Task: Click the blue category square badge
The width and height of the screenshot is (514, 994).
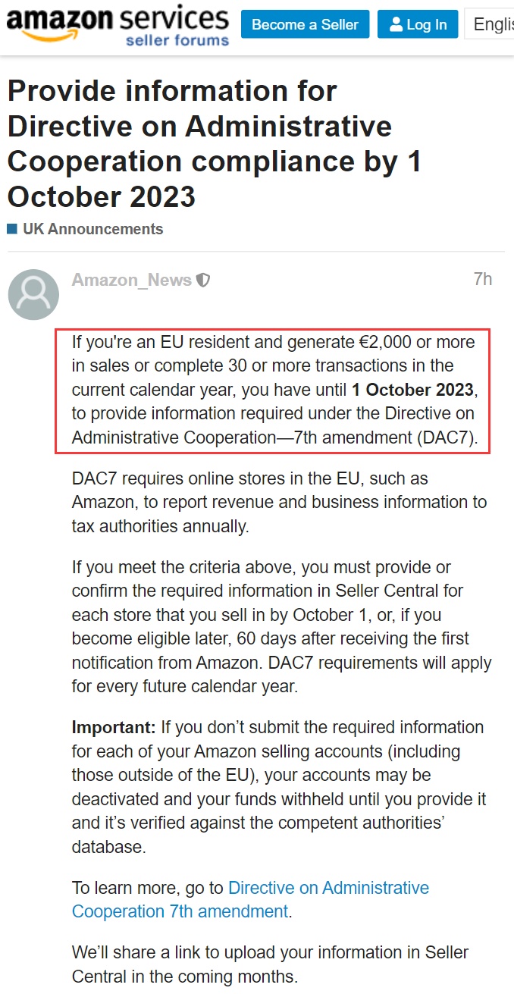Action: click(x=12, y=229)
